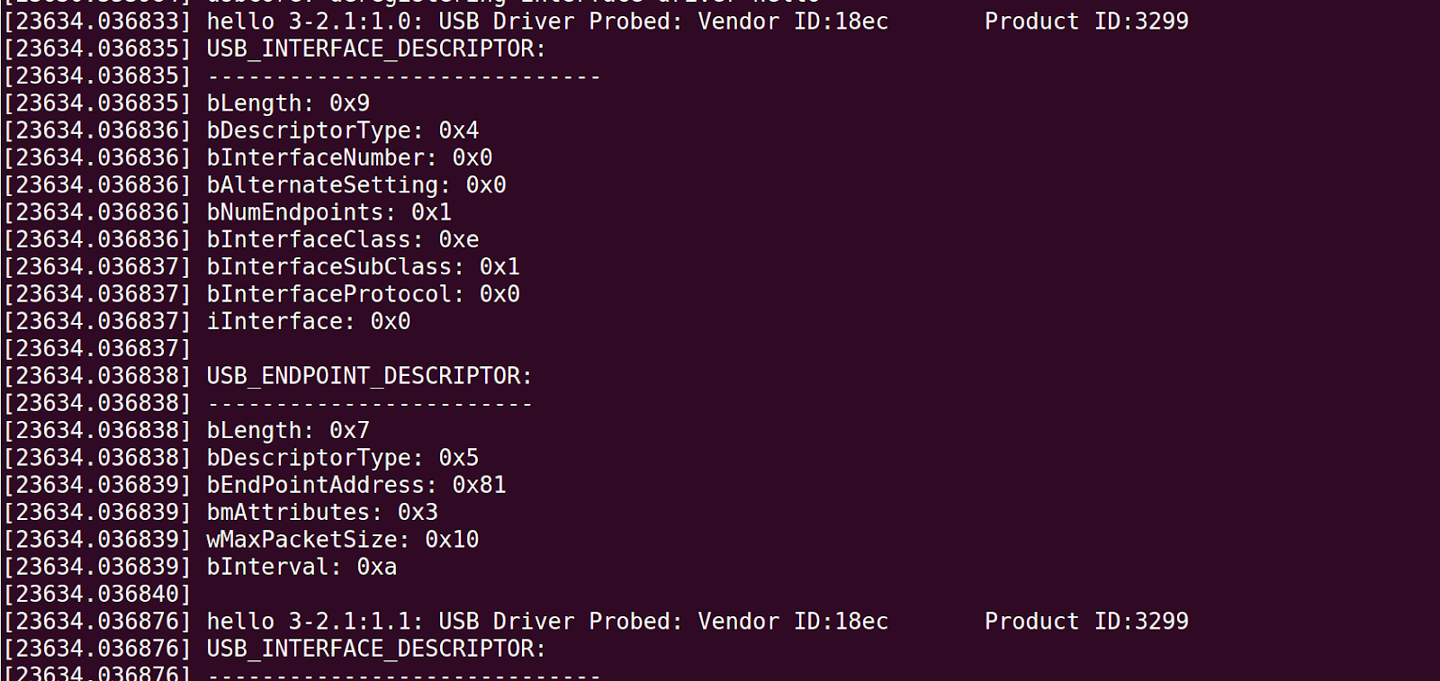Click the first 'Product ID:3299' text

pos(1086,22)
